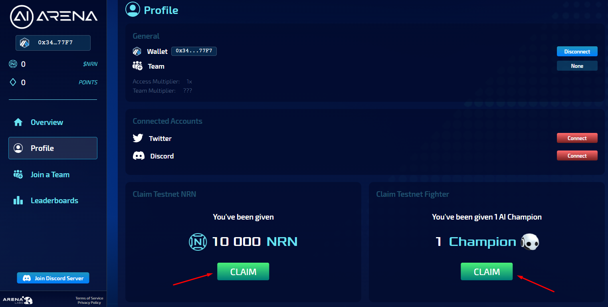
Task: Select the Profile menu item
Action: (x=53, y=148)
